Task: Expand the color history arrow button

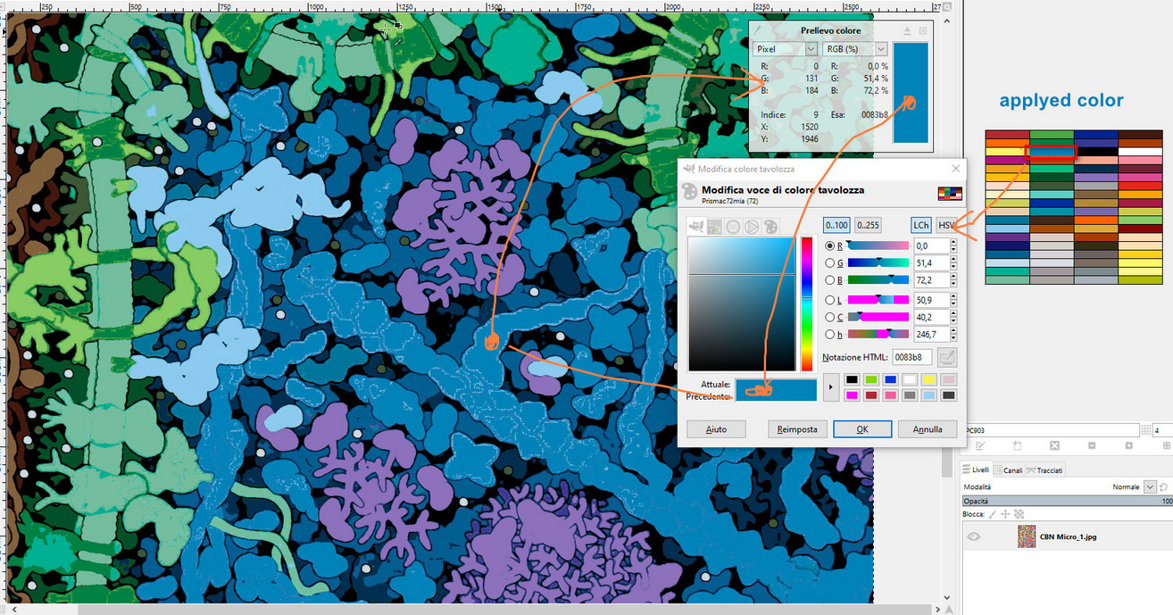Action: coord(832,386)
